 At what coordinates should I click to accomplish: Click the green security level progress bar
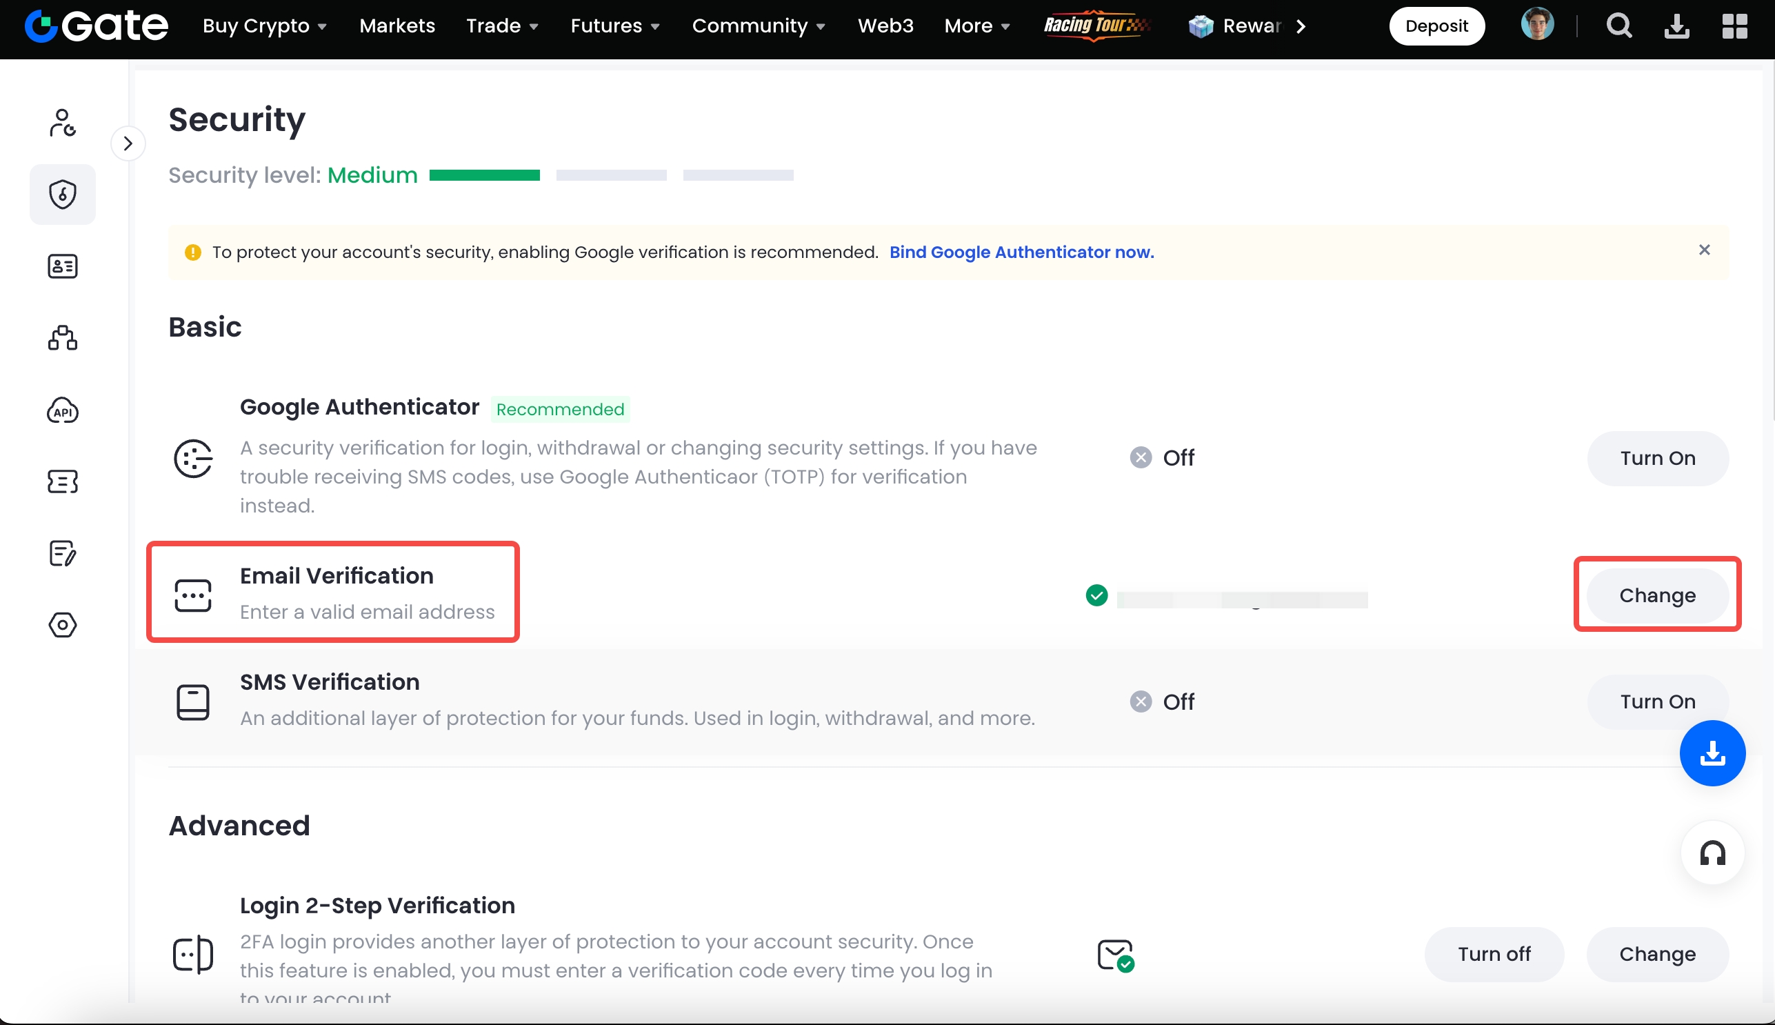click(x=484, y=175)
